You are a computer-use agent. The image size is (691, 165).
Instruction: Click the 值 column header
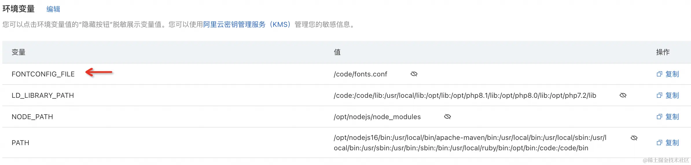pyautogui.click(x=337, y=52)
